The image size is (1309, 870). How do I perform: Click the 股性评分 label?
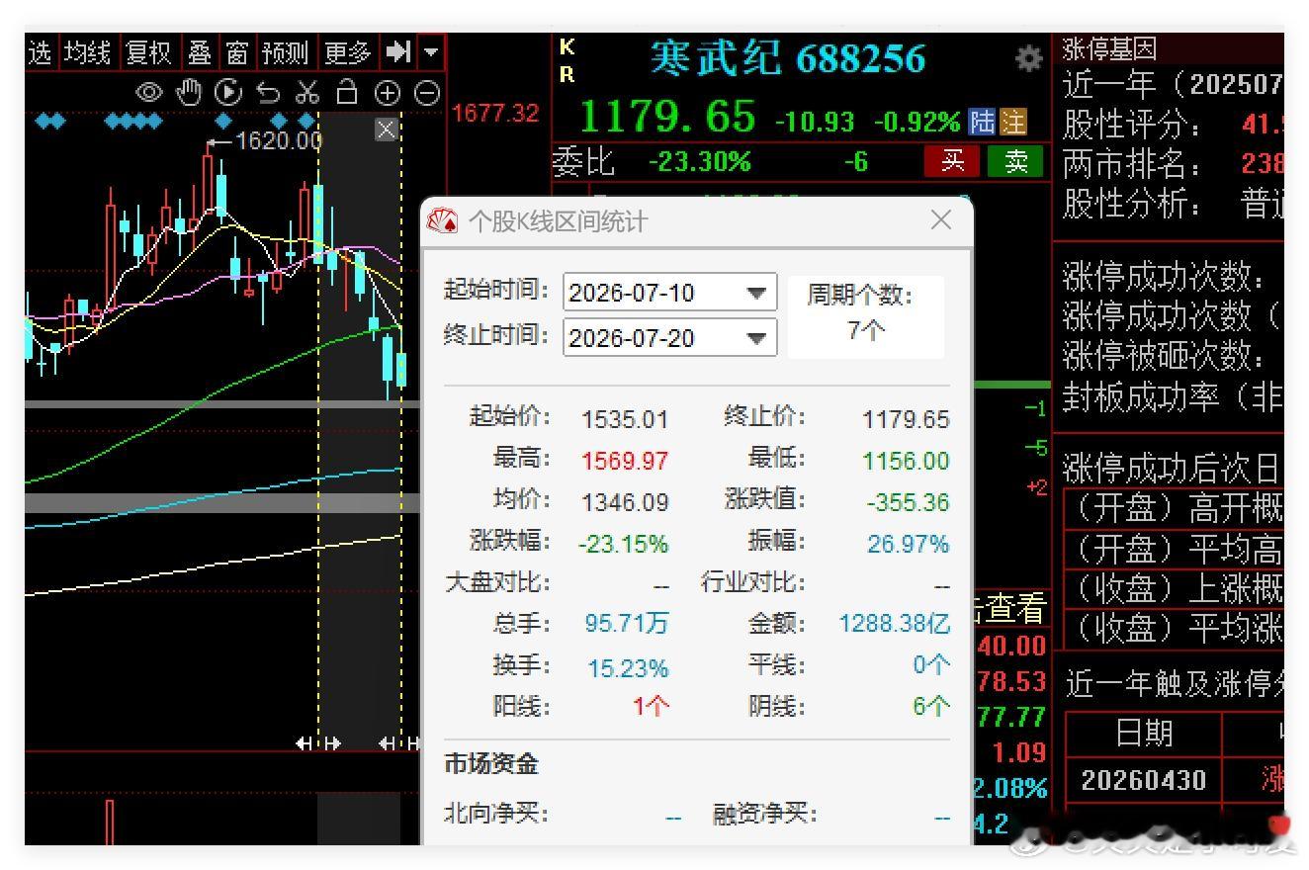click(1133, 126)
